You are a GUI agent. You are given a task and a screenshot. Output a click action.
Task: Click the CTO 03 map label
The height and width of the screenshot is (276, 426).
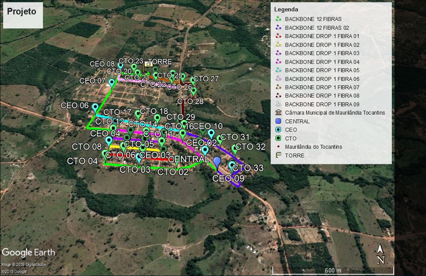135,170
